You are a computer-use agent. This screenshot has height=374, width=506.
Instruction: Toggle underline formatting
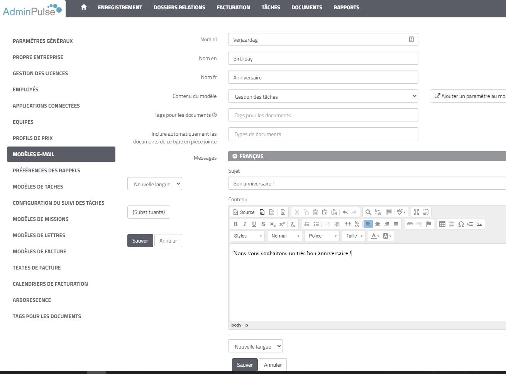(x=254, y=224)
